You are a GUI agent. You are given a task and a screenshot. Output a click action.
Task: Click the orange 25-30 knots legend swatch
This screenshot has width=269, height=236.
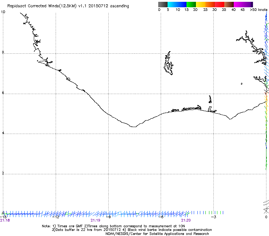click(x=210, y=4)
